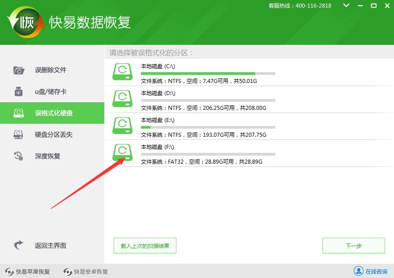Viewport: 394px width, 278px height.
Task: Click 载入上次的扫描结果 button
Action: [x=145, y=246]
